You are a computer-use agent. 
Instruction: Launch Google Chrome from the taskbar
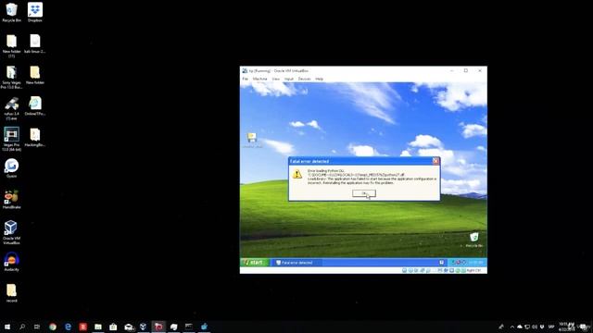point(53,327)
